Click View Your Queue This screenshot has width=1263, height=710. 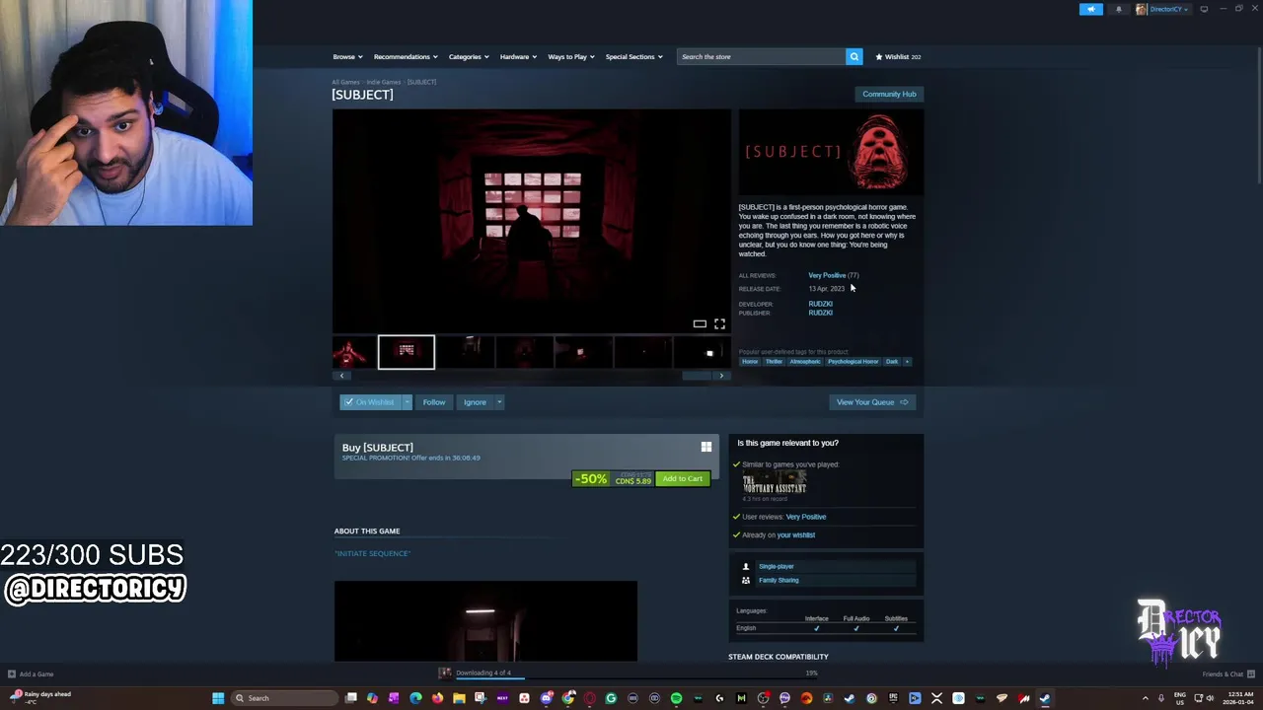872,402
